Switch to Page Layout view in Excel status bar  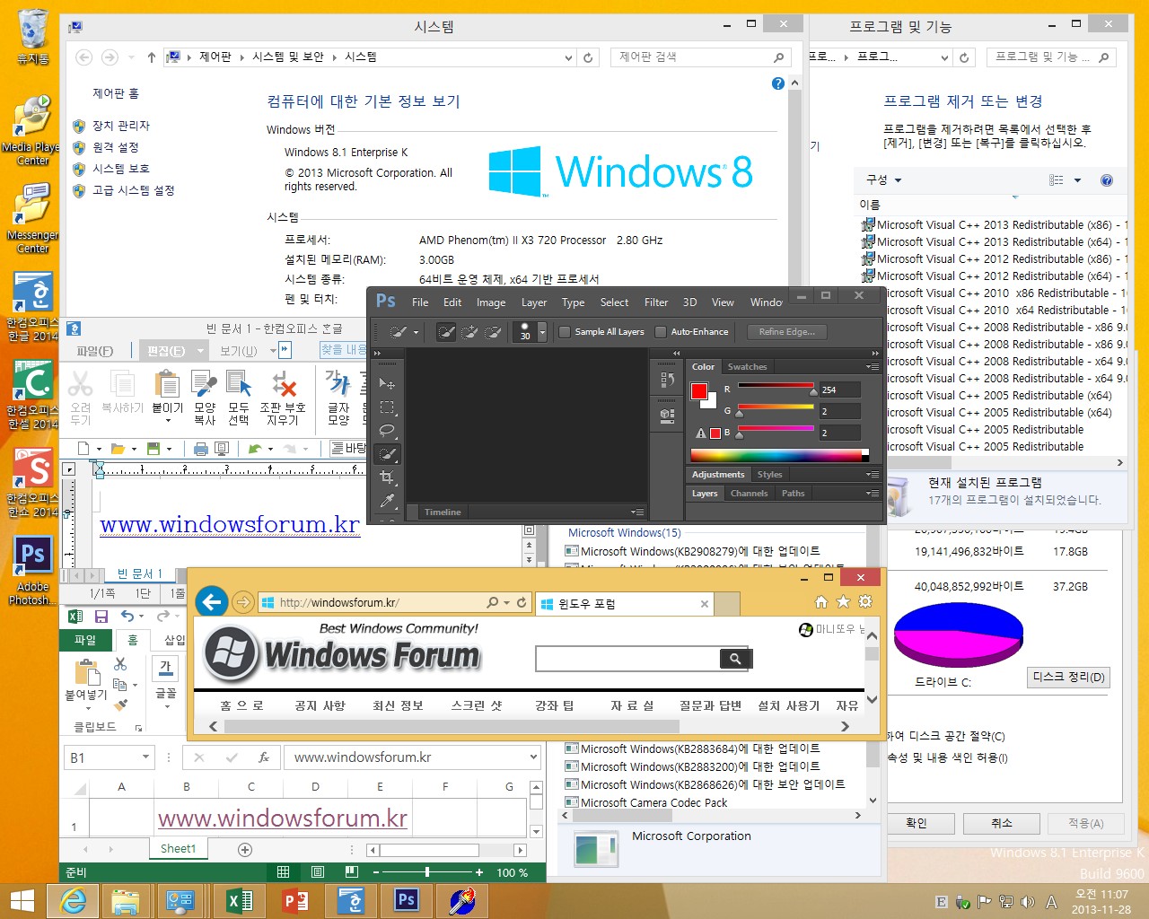click(317, 871)
